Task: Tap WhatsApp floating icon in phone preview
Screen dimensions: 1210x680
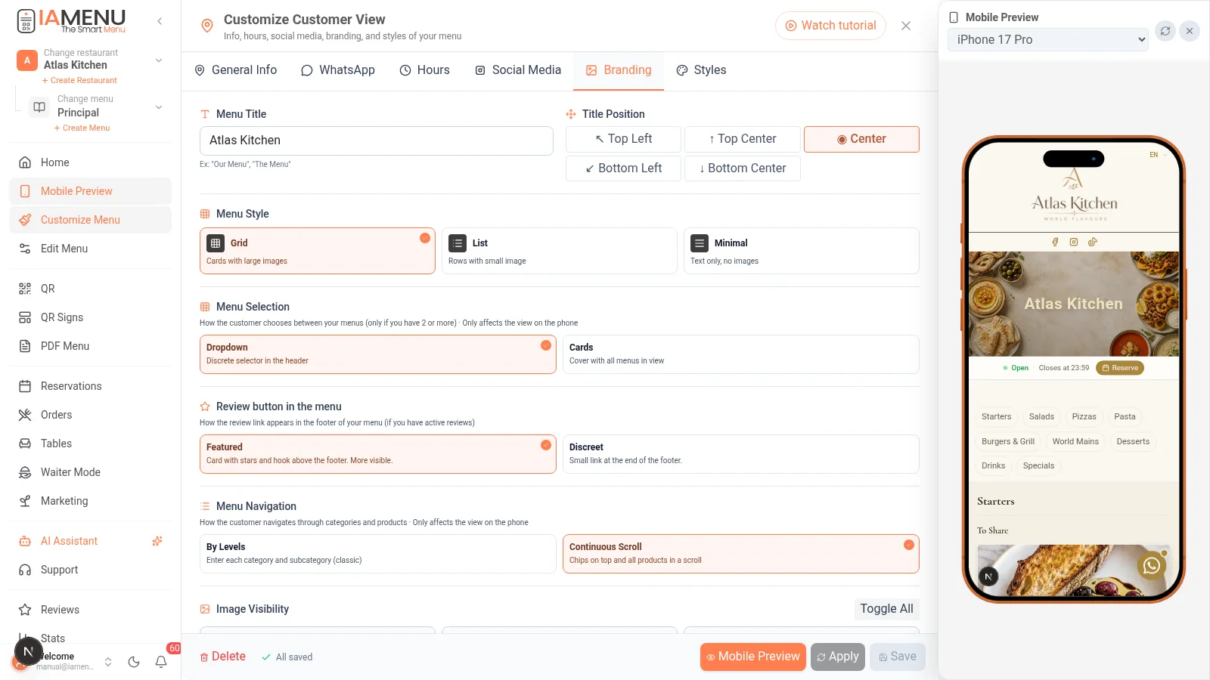Action: click(1151, 565)
